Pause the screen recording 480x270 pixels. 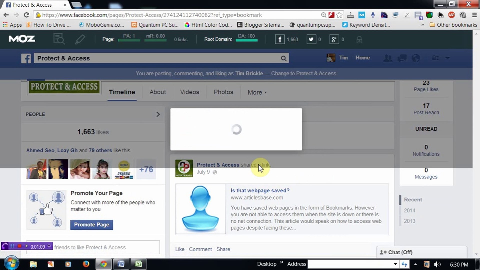12,246
